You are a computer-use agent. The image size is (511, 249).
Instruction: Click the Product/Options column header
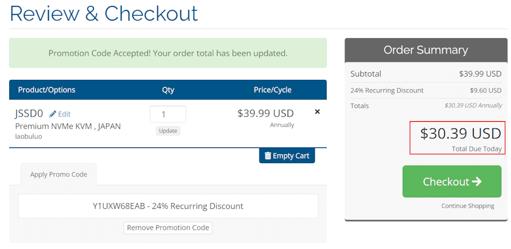coord(47,90)
